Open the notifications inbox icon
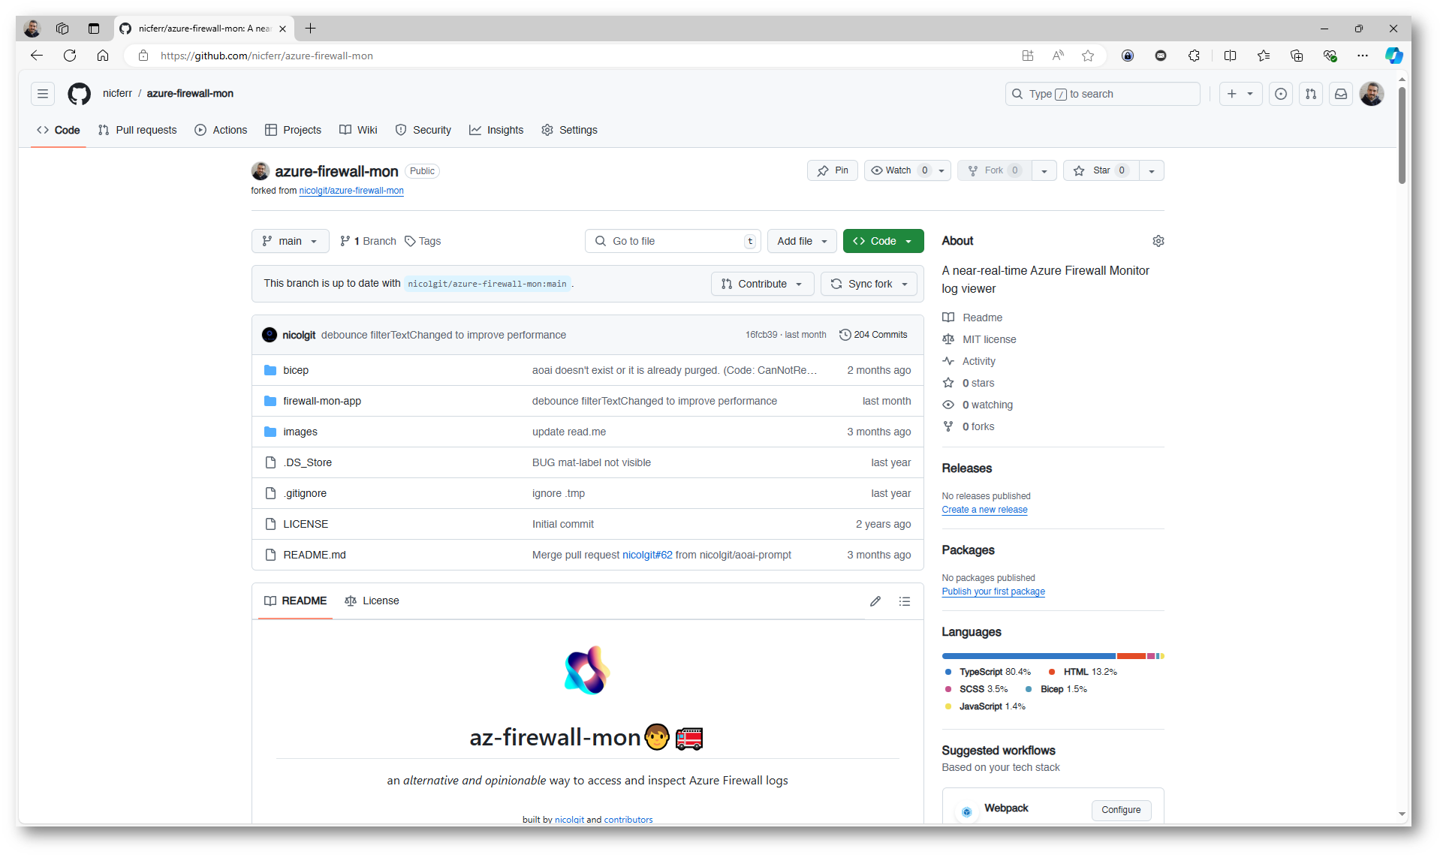Image resolution: width=1443 pixels, height=858 pixels. [1340, 94]
